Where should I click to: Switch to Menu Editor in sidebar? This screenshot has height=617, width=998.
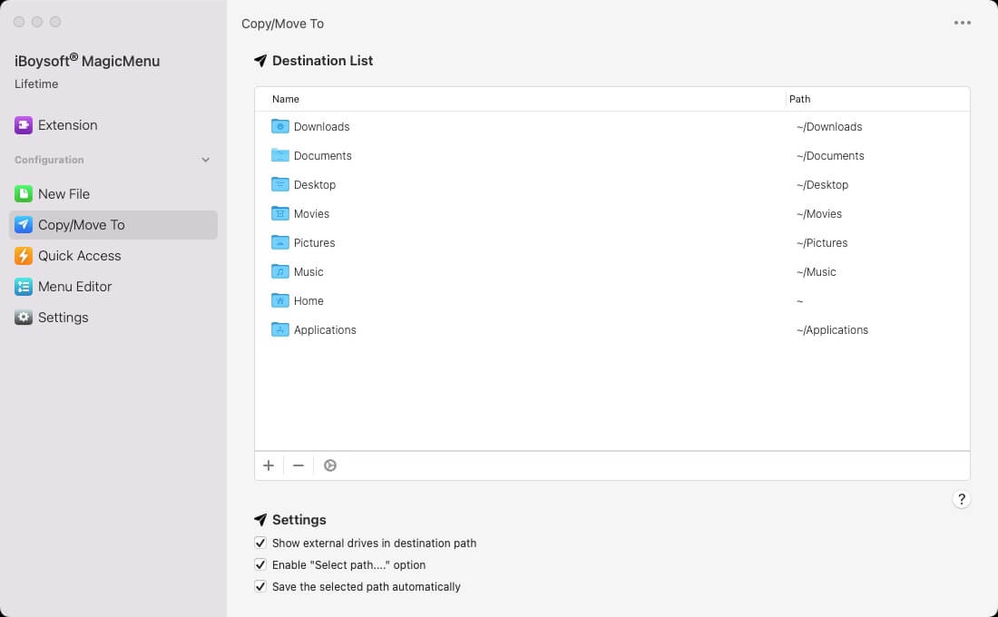[x=74, y=287]
